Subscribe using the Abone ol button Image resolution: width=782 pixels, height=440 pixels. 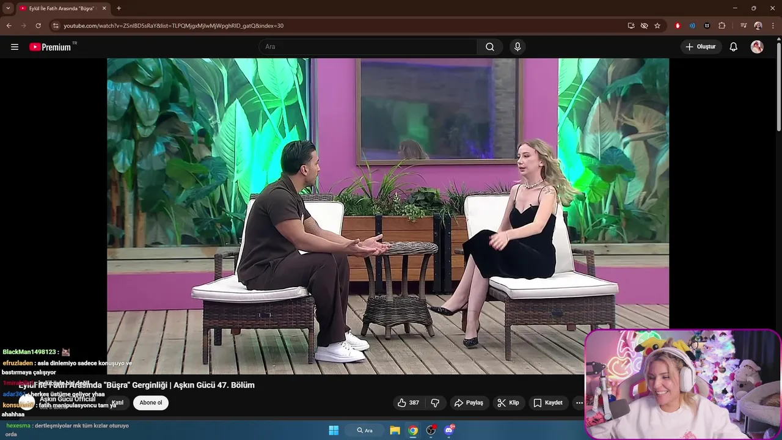point(151,403)
